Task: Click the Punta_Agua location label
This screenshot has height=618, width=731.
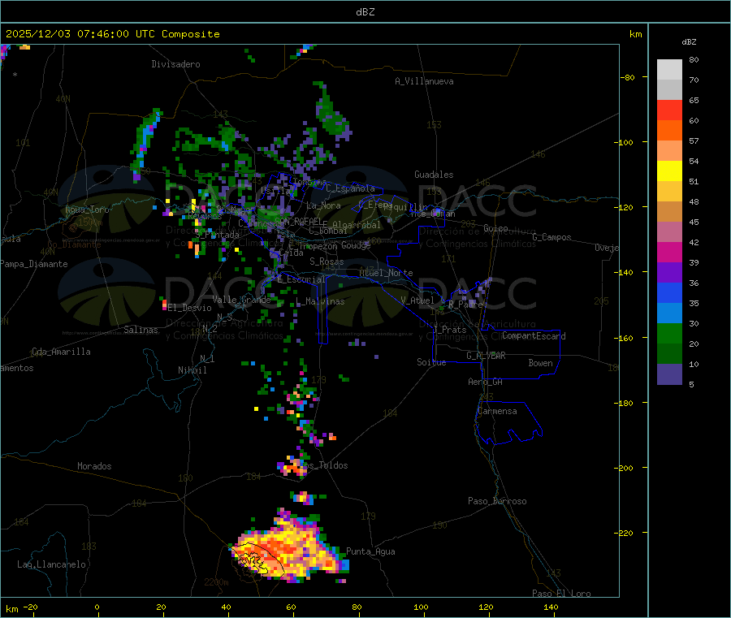Action: 370,551
